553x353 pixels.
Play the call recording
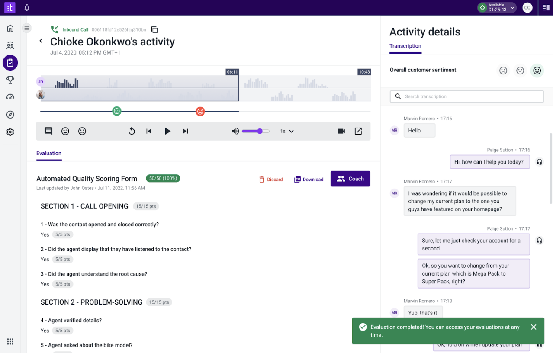click(x=167, y=131)
